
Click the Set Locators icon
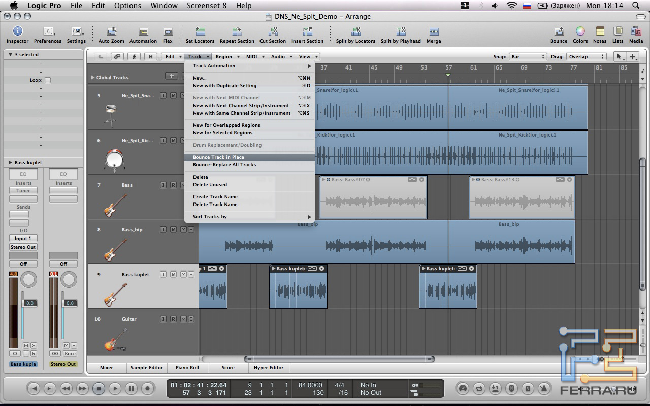point(200,32)
